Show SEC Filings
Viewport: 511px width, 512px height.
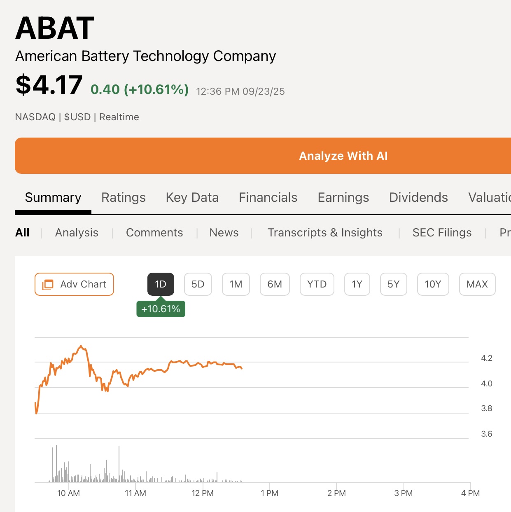pos(442,233)
